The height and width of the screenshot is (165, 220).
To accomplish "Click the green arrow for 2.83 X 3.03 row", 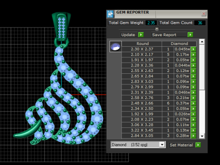I will [193, 82].
